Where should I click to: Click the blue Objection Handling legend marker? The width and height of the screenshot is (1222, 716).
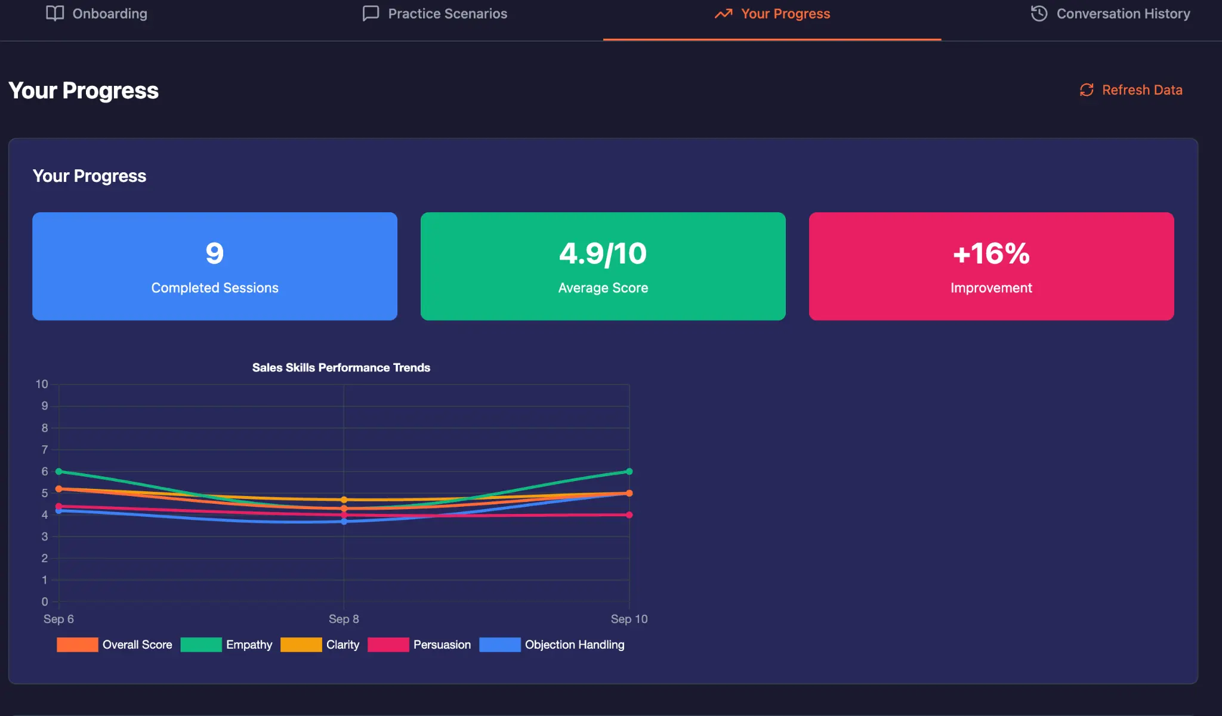(499, 644)
